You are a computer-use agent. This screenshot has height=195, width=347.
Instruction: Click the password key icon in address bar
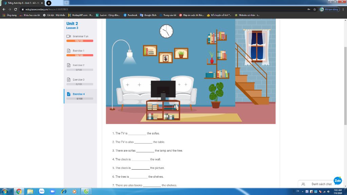309,9
